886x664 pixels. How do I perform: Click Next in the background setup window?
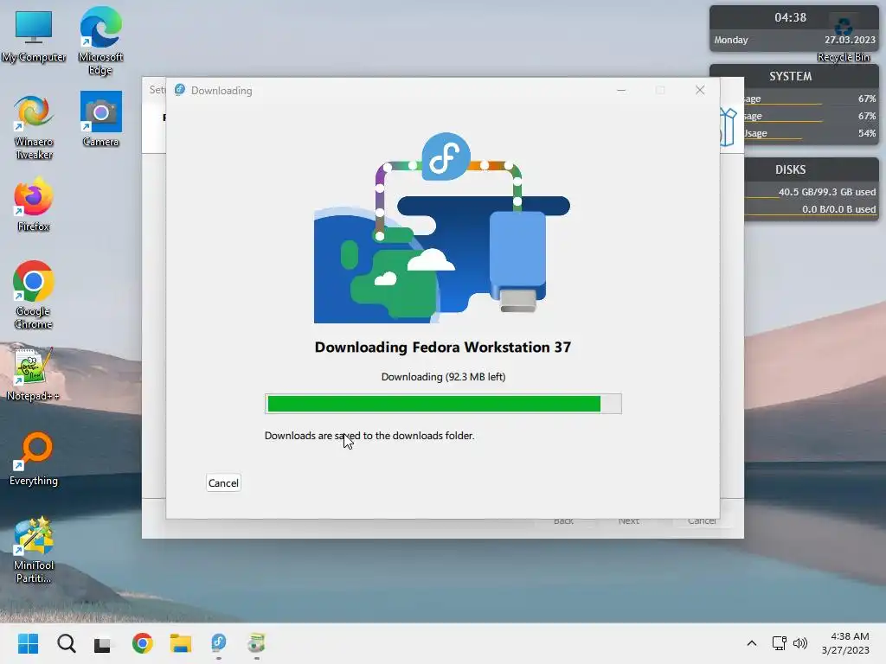(628, 520)
